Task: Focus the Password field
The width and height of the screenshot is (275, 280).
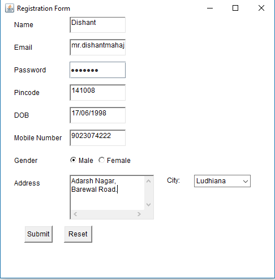Action: (x=97, y=70)
